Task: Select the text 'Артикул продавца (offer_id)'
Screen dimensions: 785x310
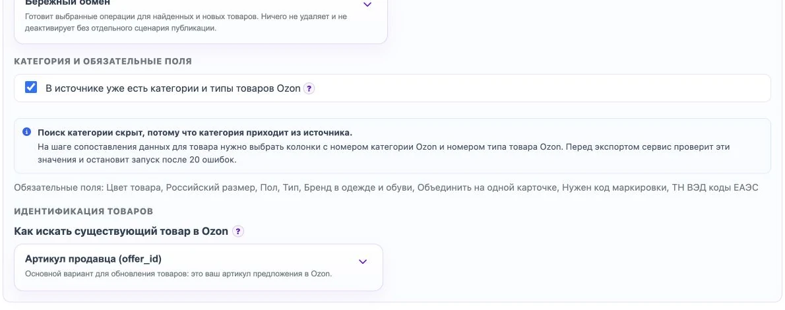Action: pyautogui.click(x=93, y=259)
